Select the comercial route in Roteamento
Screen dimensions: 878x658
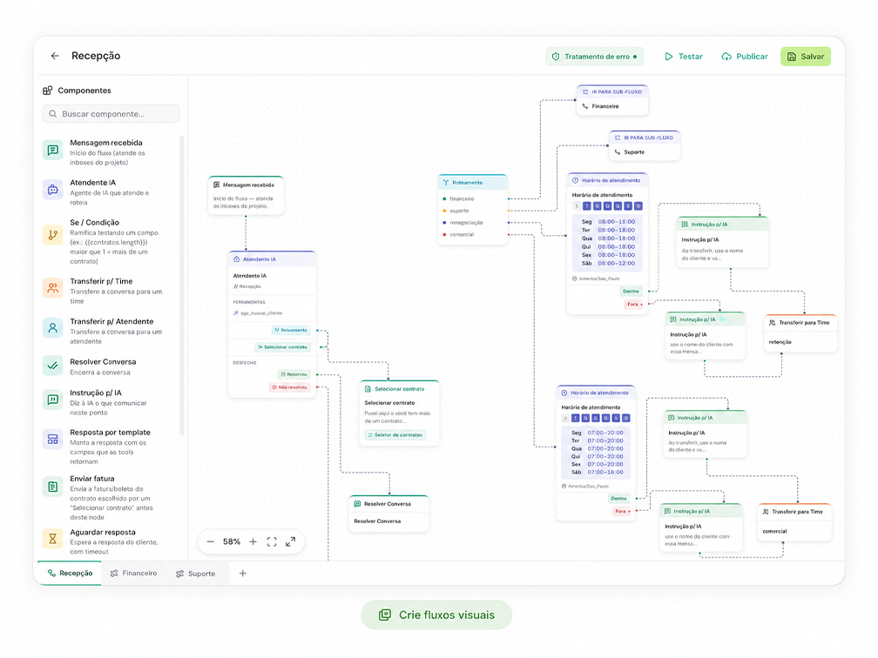(x=473, y=234)
